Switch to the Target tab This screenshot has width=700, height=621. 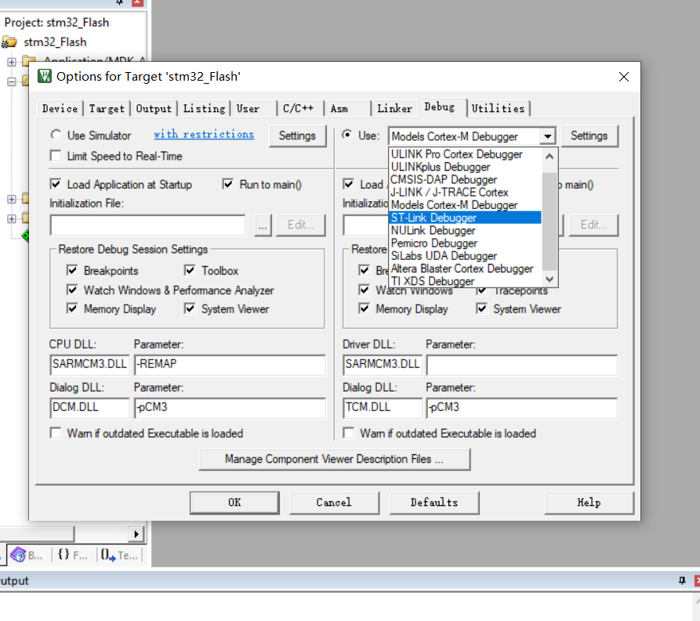point(107,108)
